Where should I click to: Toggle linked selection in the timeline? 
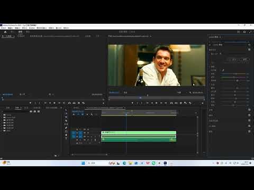(83, 115)
